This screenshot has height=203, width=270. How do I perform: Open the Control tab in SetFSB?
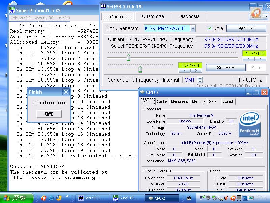pyautogui.click(x=117, y=17)
